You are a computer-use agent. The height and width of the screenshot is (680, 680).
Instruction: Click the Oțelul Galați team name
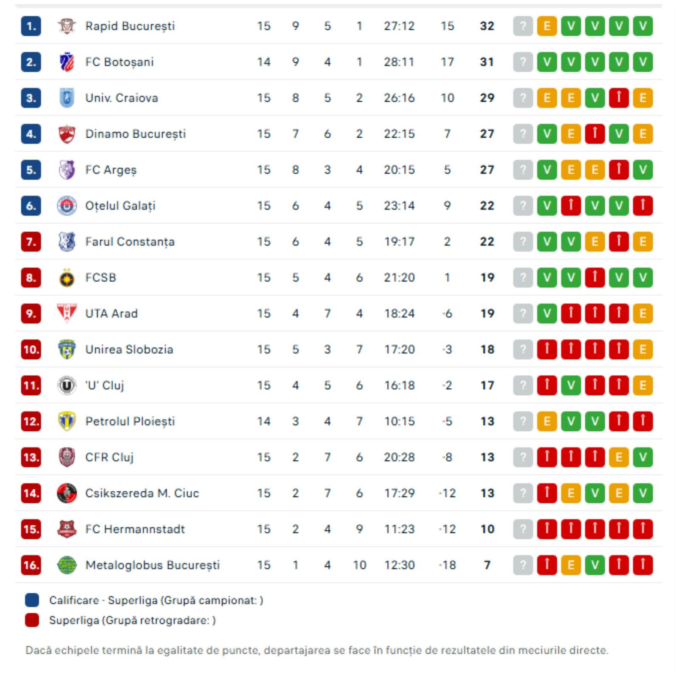pos(120,206)
